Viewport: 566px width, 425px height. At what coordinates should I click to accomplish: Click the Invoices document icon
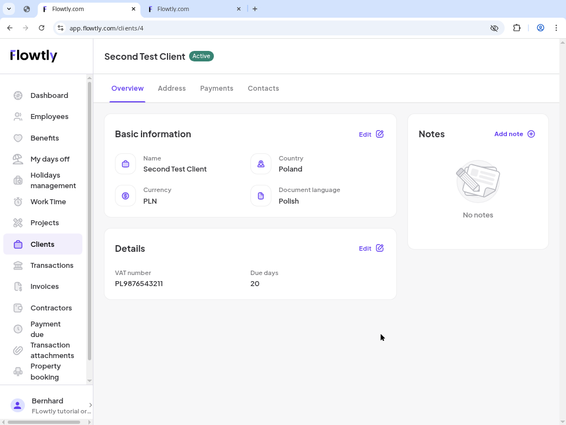[18, 287]
